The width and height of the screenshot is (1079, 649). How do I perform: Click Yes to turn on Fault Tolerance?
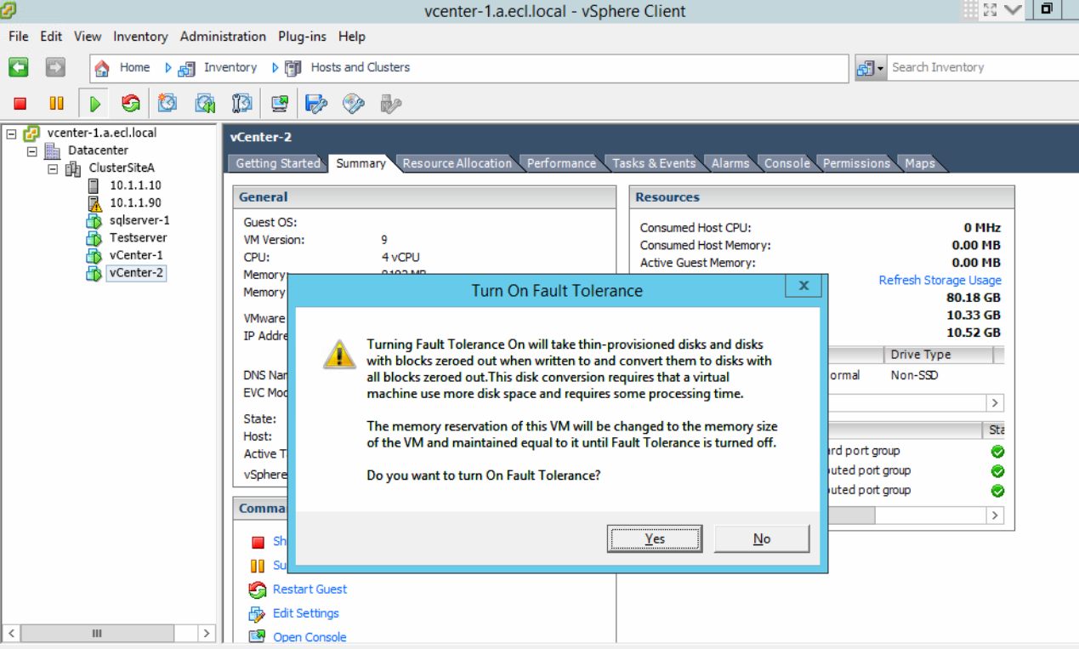click(x=655, y=538)
